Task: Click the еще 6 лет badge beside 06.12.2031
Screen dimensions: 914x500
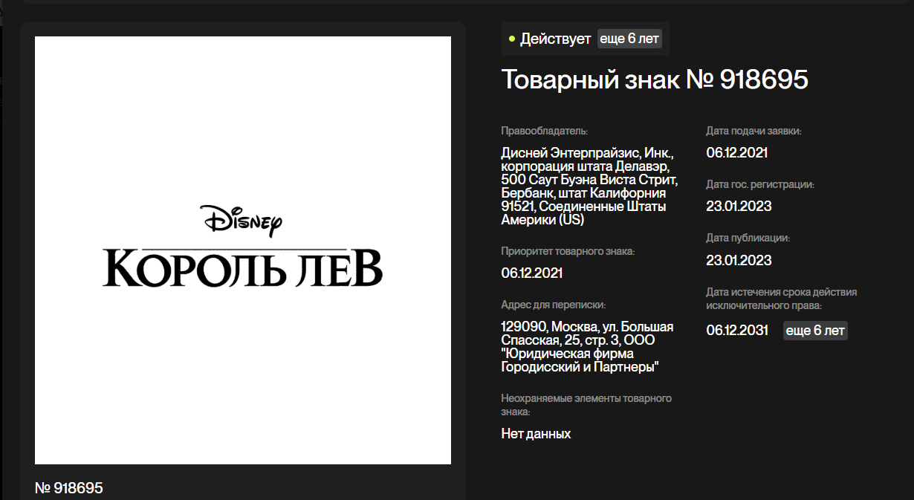Action: click(x=815, y=331)
